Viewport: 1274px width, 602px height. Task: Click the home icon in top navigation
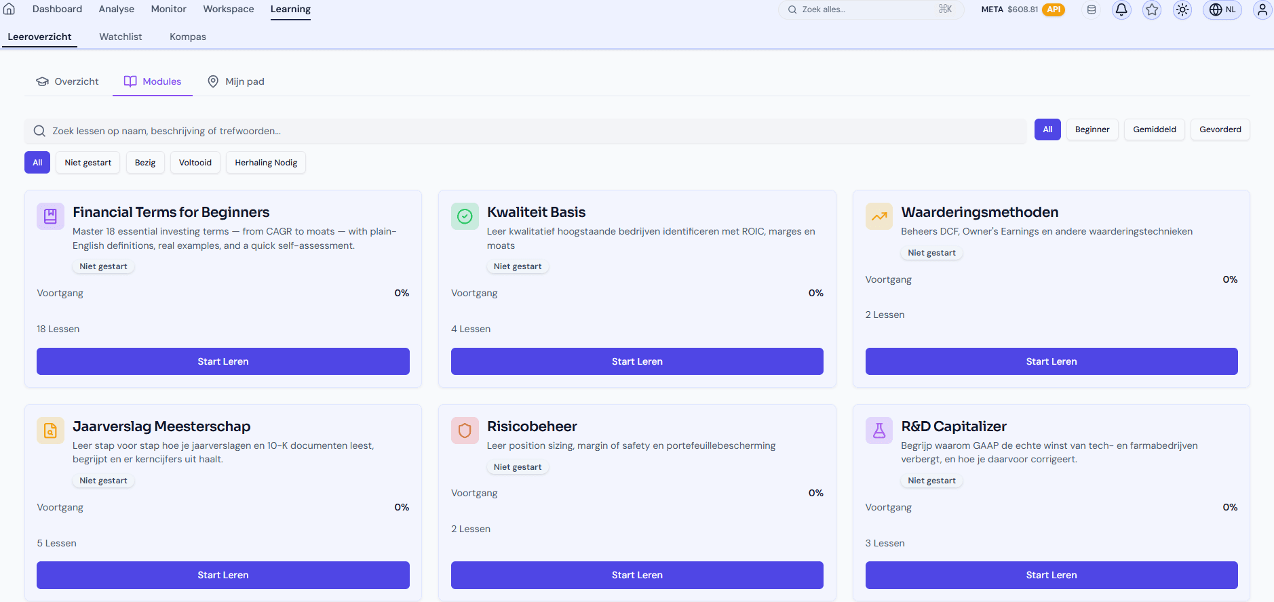(9, 9)
